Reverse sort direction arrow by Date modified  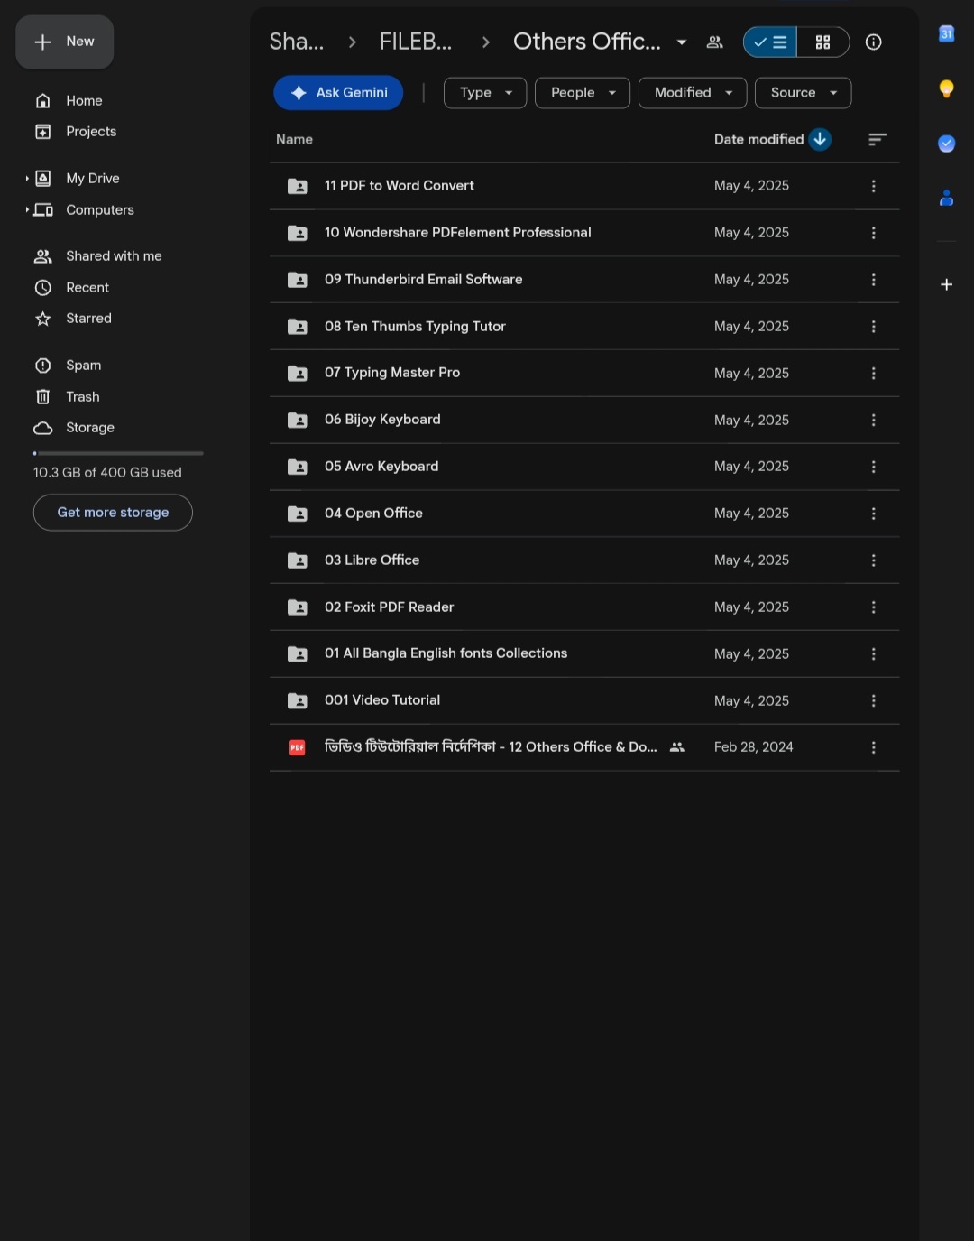click(820, 139)
